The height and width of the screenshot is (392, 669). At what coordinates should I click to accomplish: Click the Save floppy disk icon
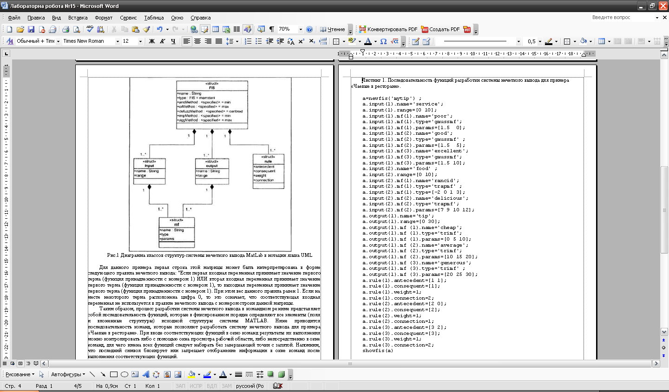pos(31,29)
